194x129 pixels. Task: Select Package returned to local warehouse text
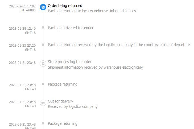[x=93, y=11]
